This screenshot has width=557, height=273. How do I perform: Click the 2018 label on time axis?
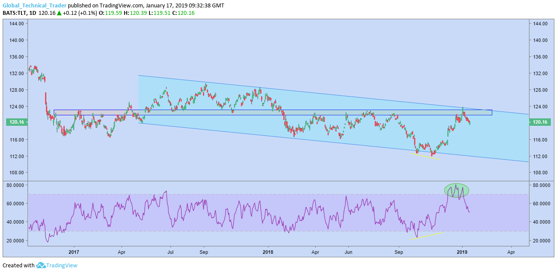click(268, 252)
